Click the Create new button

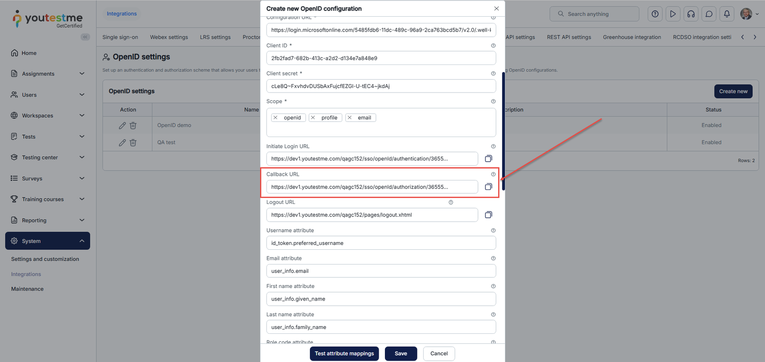[733, 91]
